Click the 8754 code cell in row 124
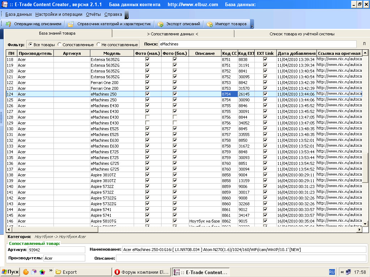Screen dimensions: 370x277 click(x=229, y=94)
